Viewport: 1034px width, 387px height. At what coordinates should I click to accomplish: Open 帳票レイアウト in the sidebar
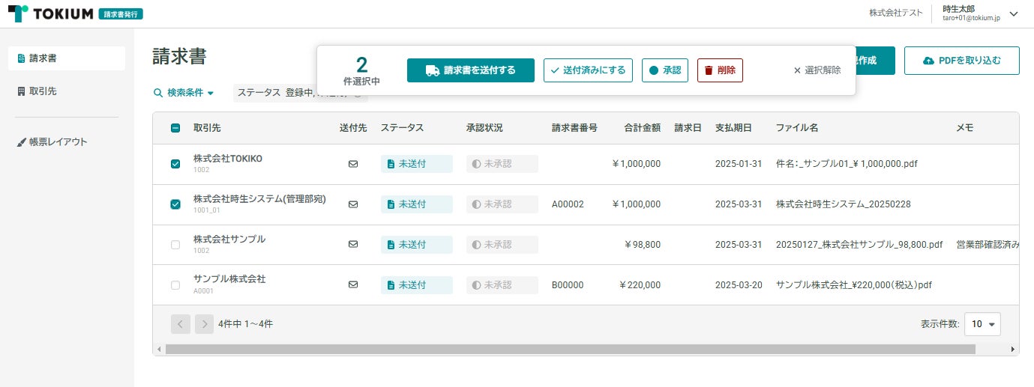tap(58, 142)
